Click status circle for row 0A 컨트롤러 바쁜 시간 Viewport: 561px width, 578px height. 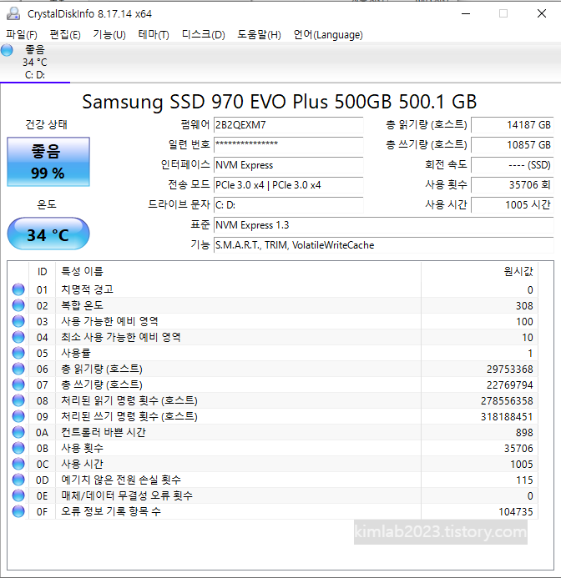[x=18, y=432]
